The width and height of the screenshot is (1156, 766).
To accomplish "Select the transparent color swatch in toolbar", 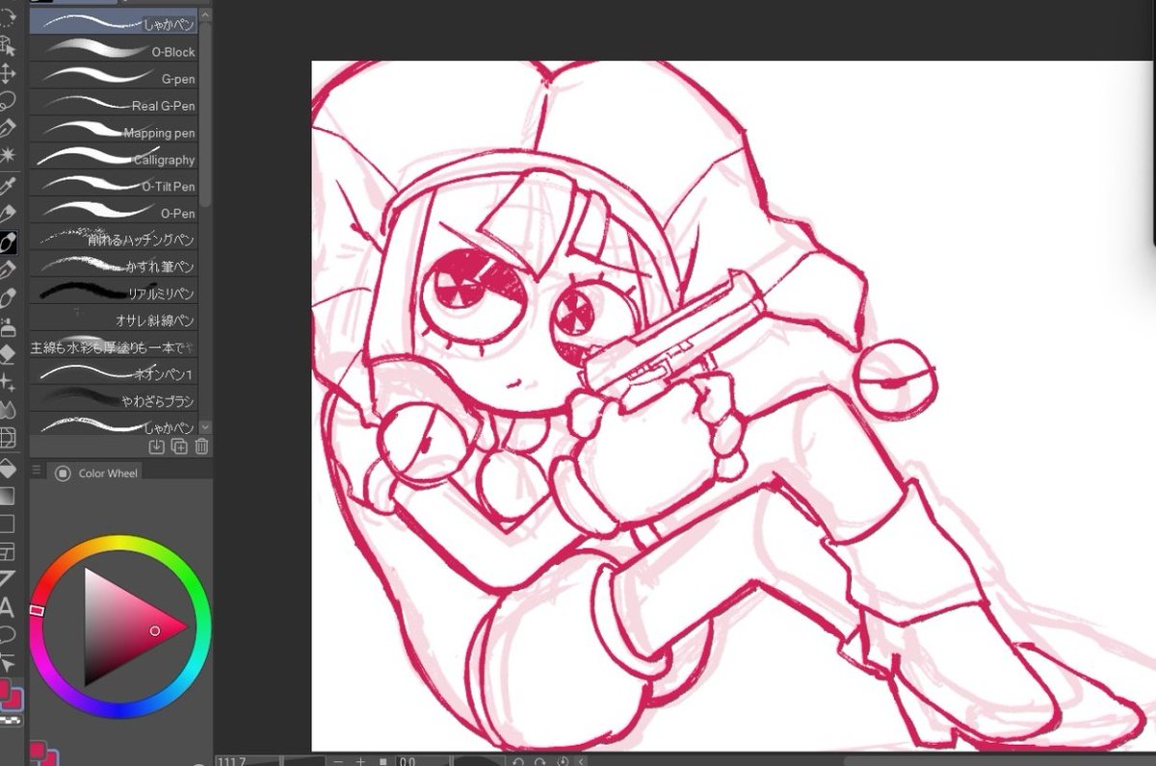I will (12, 719).
